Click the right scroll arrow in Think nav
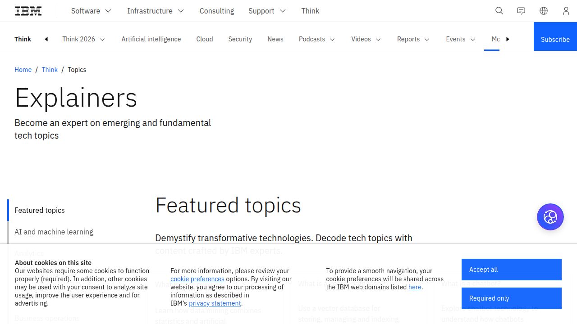 508,39
